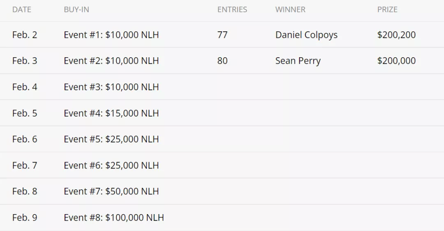This screenshot has width=444, height=231.
Task: Select winner name Sean Perry
Action: [298, 61]
